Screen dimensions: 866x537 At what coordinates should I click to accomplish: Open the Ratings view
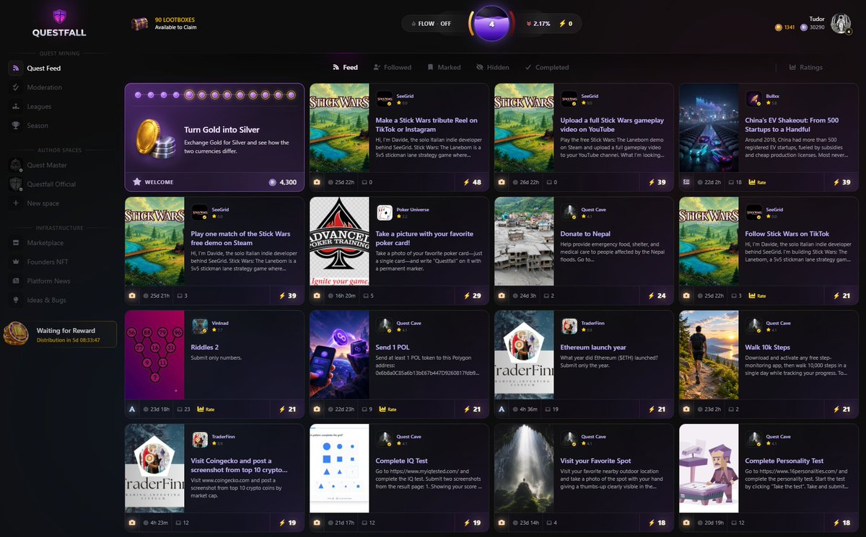(805, 68)
